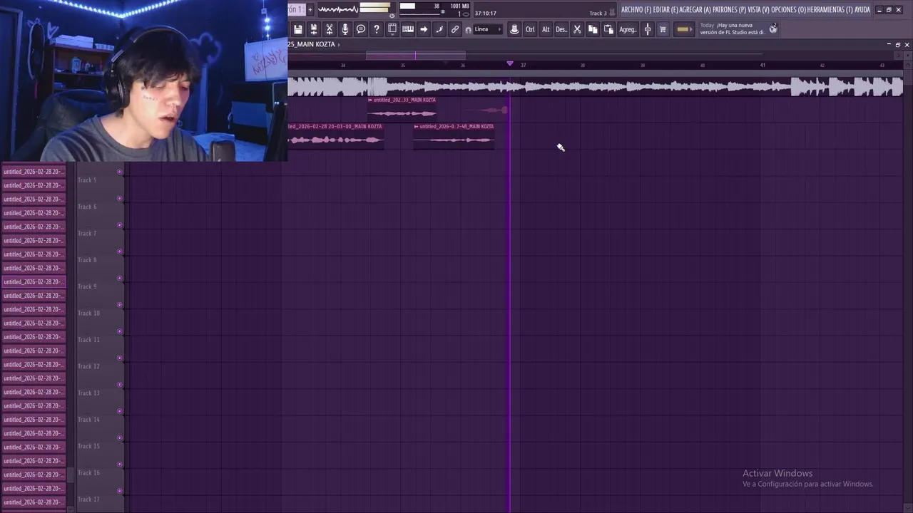Click the playhead marker on the timeline
Viewport: 913px width, 513px height.
(x=509, y=64)
